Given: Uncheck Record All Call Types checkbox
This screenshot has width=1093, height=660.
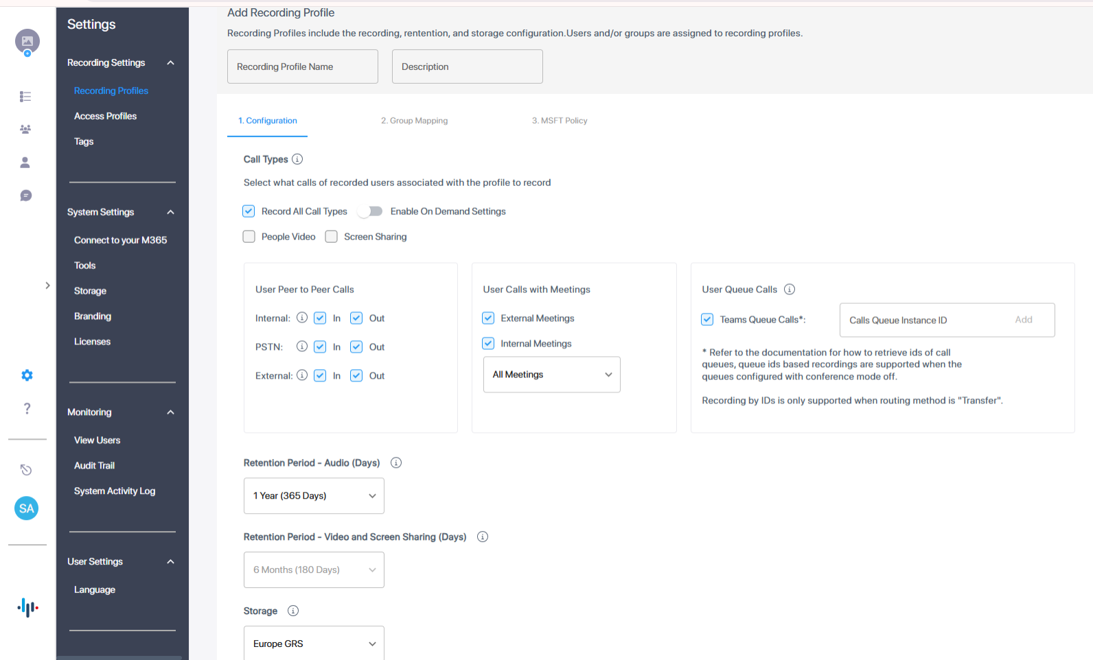Looking at the screenshot, I should click(249, 211).
